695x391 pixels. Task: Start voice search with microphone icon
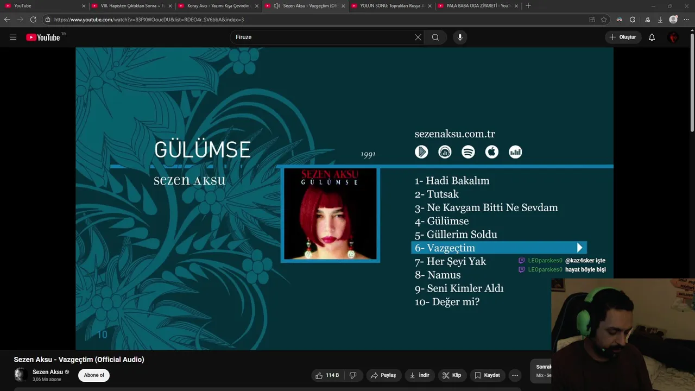click(460, 37)
